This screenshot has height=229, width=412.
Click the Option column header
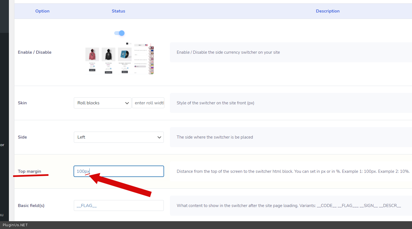(42, 11)
